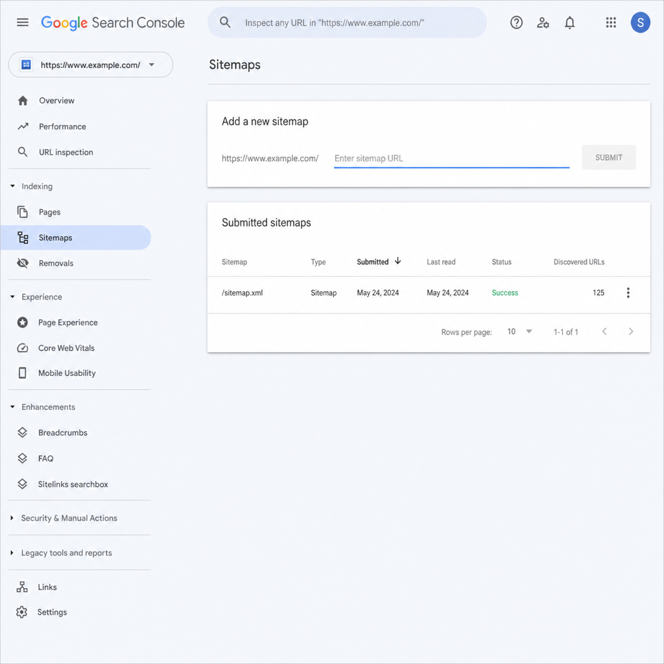Open Core Web Vitals report
The height and width of the screenshot is (664, 664).
pyautogui.click(x=67, y=348)
